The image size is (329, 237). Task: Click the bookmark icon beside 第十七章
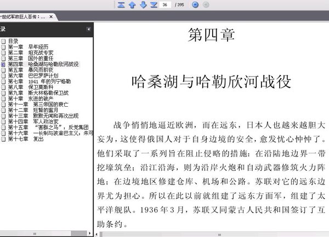coord(3,139)
